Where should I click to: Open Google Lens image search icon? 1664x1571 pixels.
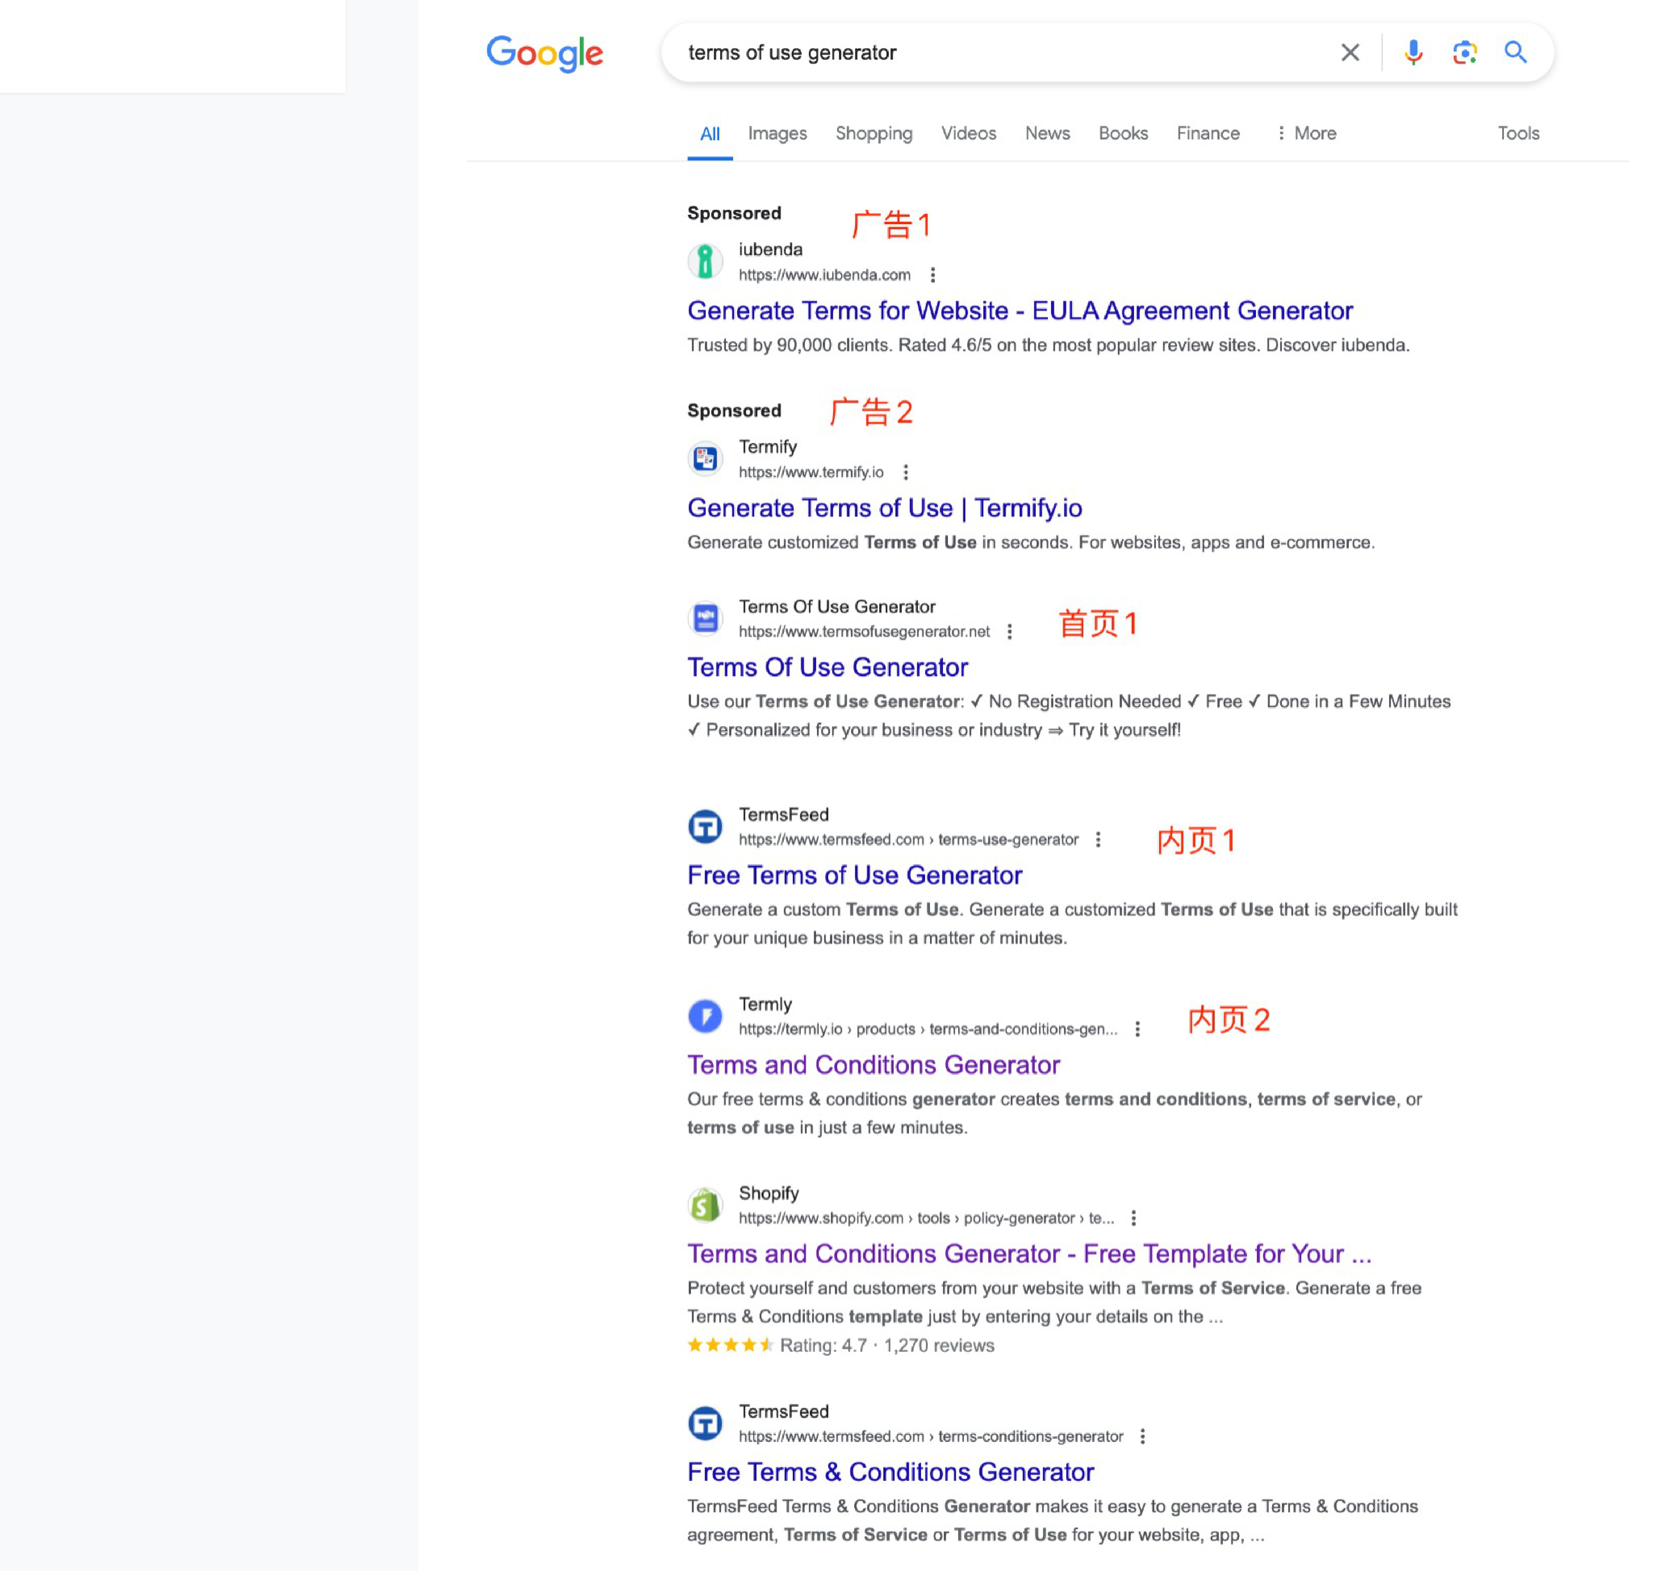pos(1464,53)
